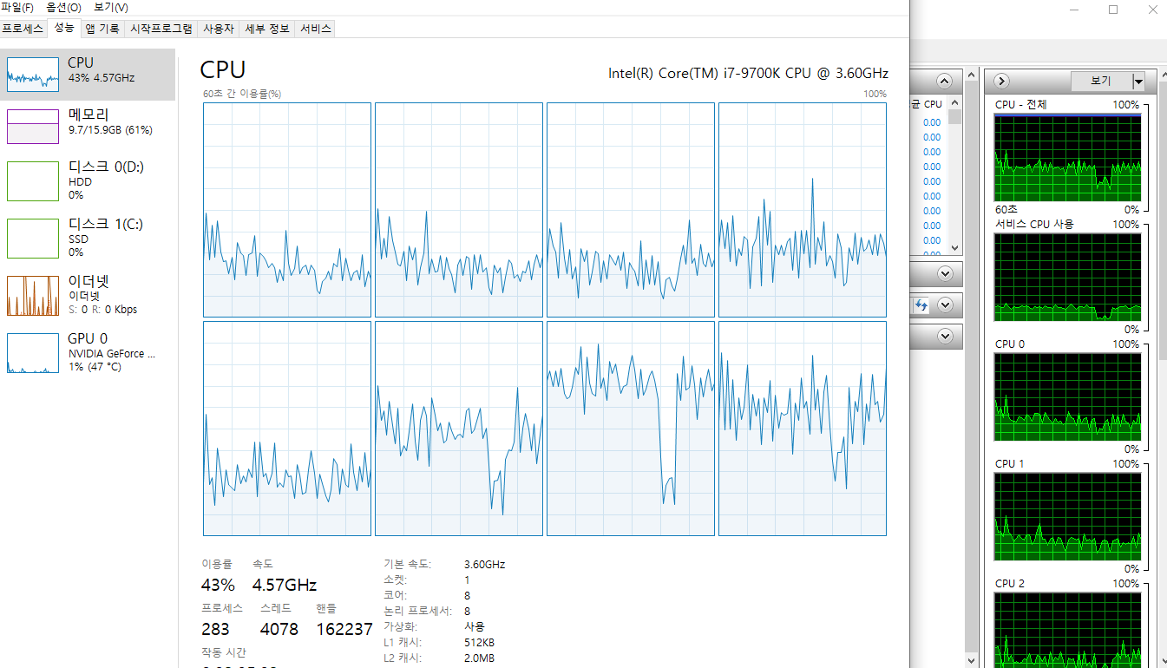Open the 보기 dropdown arrow above graphs
Image resolution: width=1167 pixels, height=668 pixels.
pos(1138,82)
